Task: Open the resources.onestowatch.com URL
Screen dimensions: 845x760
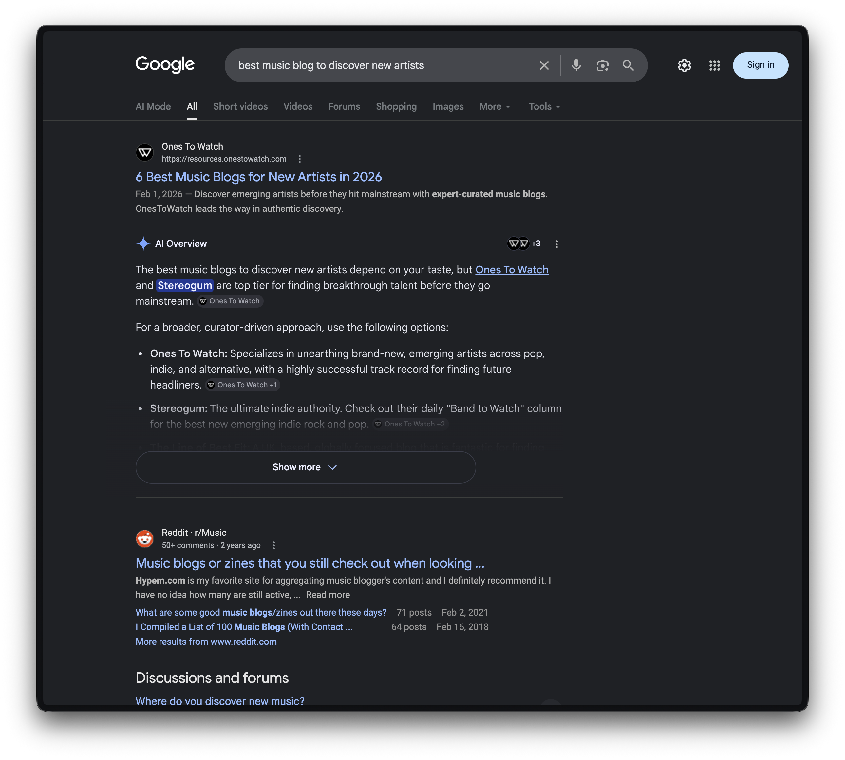Action: point(224,159)
